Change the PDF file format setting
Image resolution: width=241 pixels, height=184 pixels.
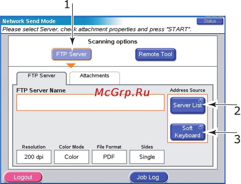tap(109, 157)
